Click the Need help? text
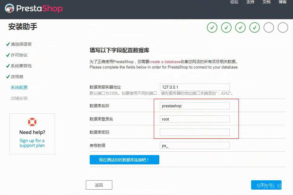Image resolution: width=293 pixels, height=195 pixels. pos(32,132)
